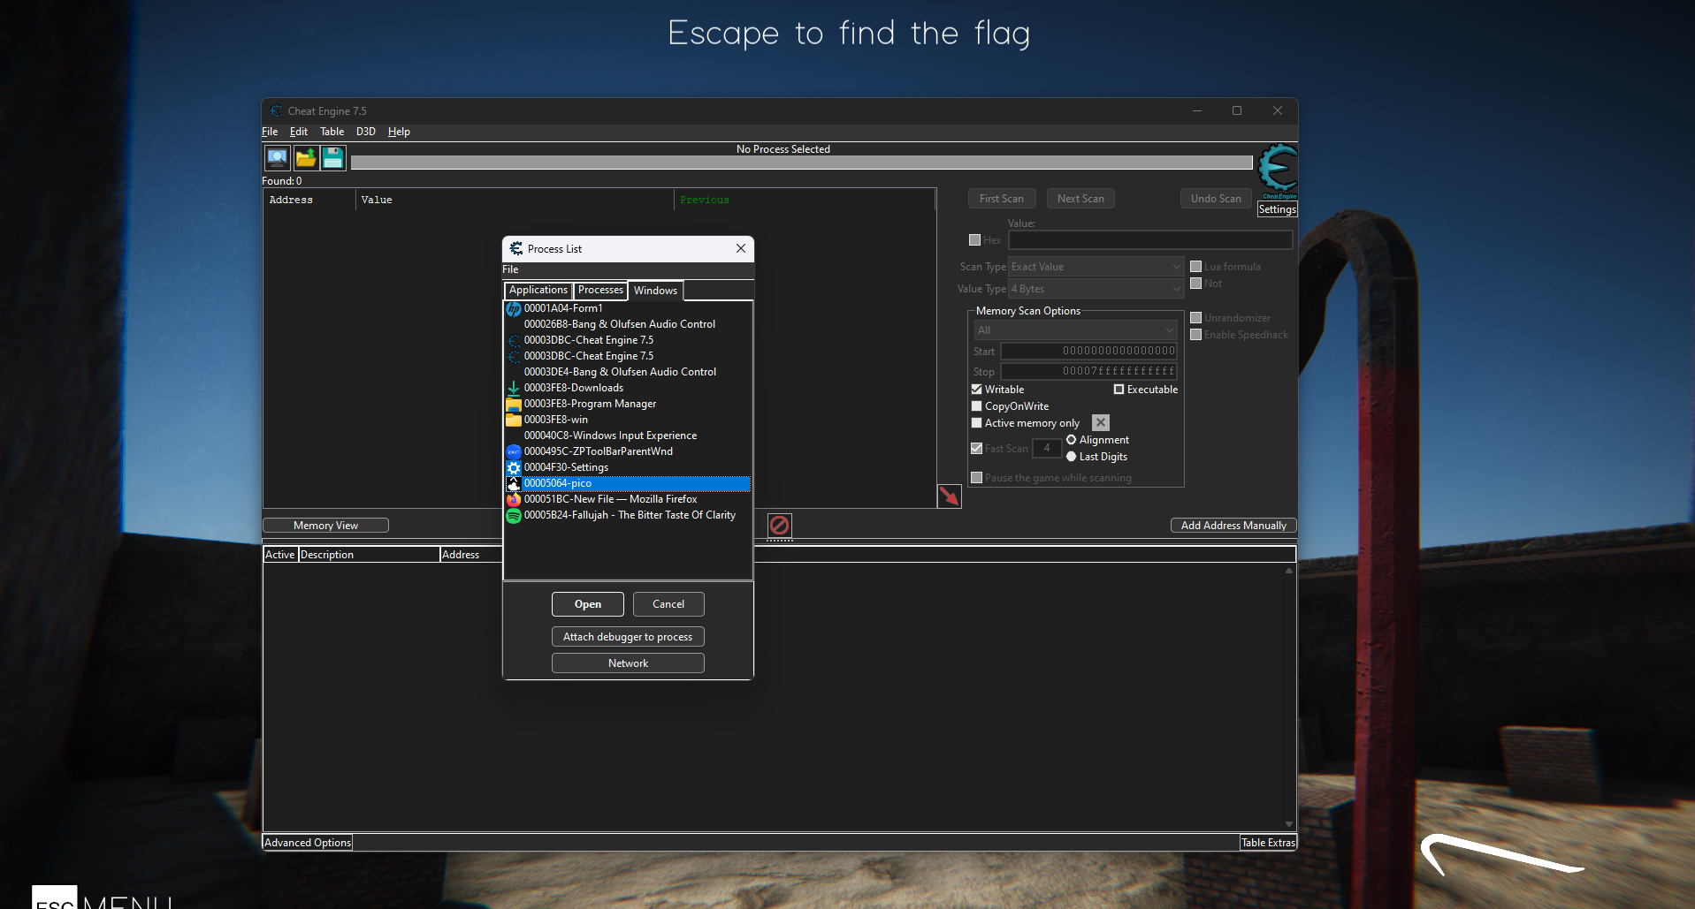Click the Stop address field
Image resolution: width=1695 pixels, height=909 pixels.
[1088, 371]
